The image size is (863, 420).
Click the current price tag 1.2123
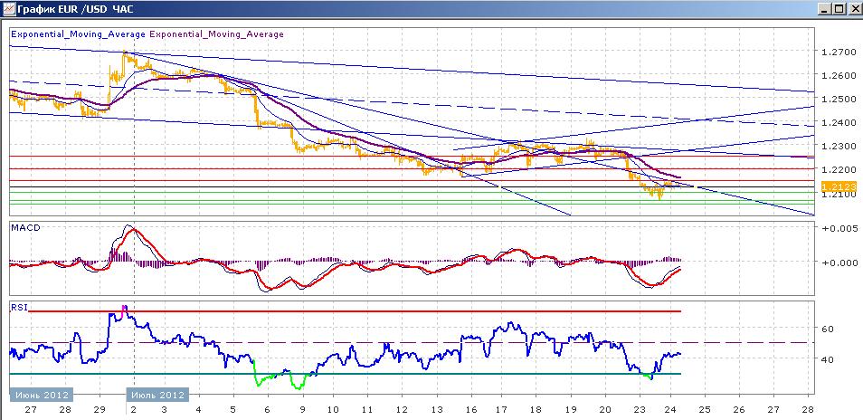839,186
